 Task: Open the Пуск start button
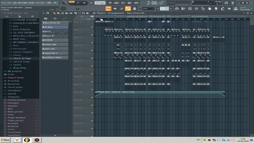point(5,140)
